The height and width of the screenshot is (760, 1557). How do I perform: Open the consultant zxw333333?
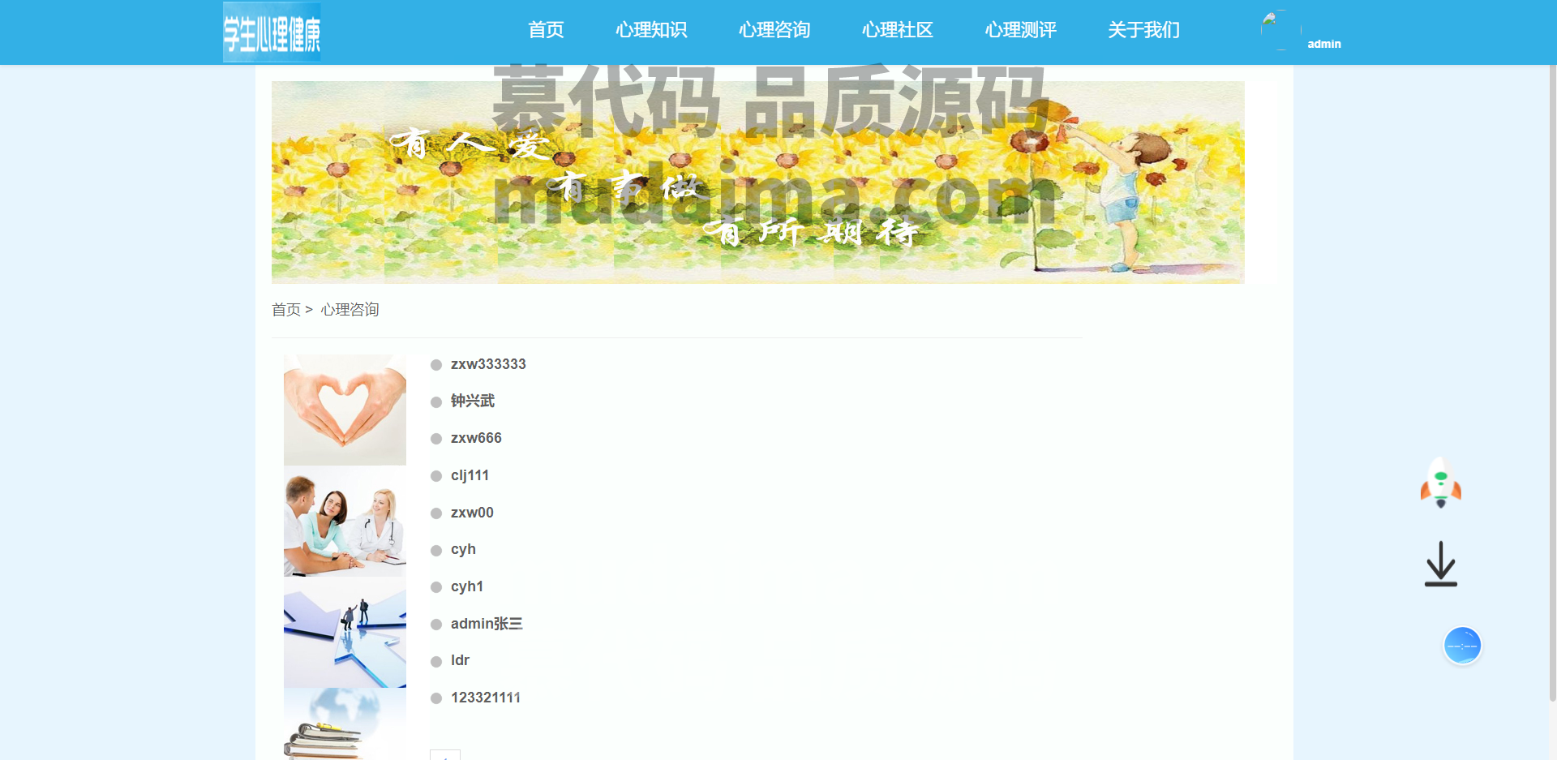[488, 364]
